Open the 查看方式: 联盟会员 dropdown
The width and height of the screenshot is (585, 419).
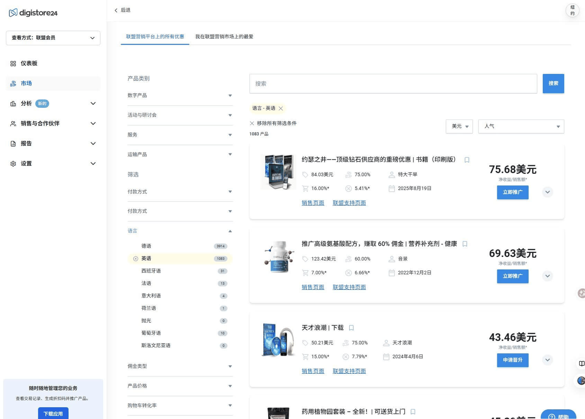53,38
